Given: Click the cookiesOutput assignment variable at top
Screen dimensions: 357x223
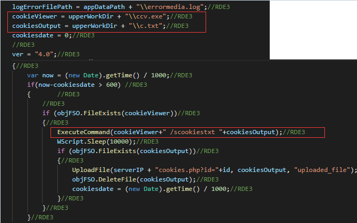Looking at the screenshot, I should tap(36, 26).
